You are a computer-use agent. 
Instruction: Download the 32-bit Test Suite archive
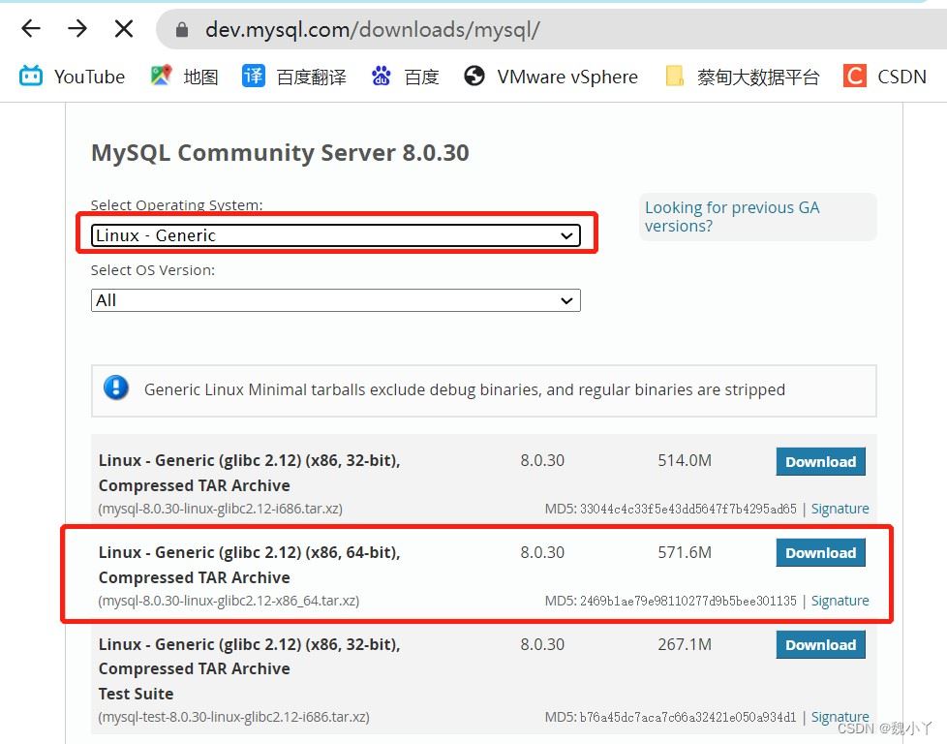tap(820, 645)
